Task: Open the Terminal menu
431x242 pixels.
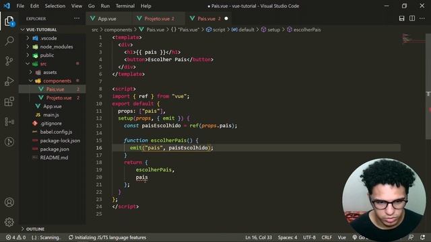Action: (125, 6)
